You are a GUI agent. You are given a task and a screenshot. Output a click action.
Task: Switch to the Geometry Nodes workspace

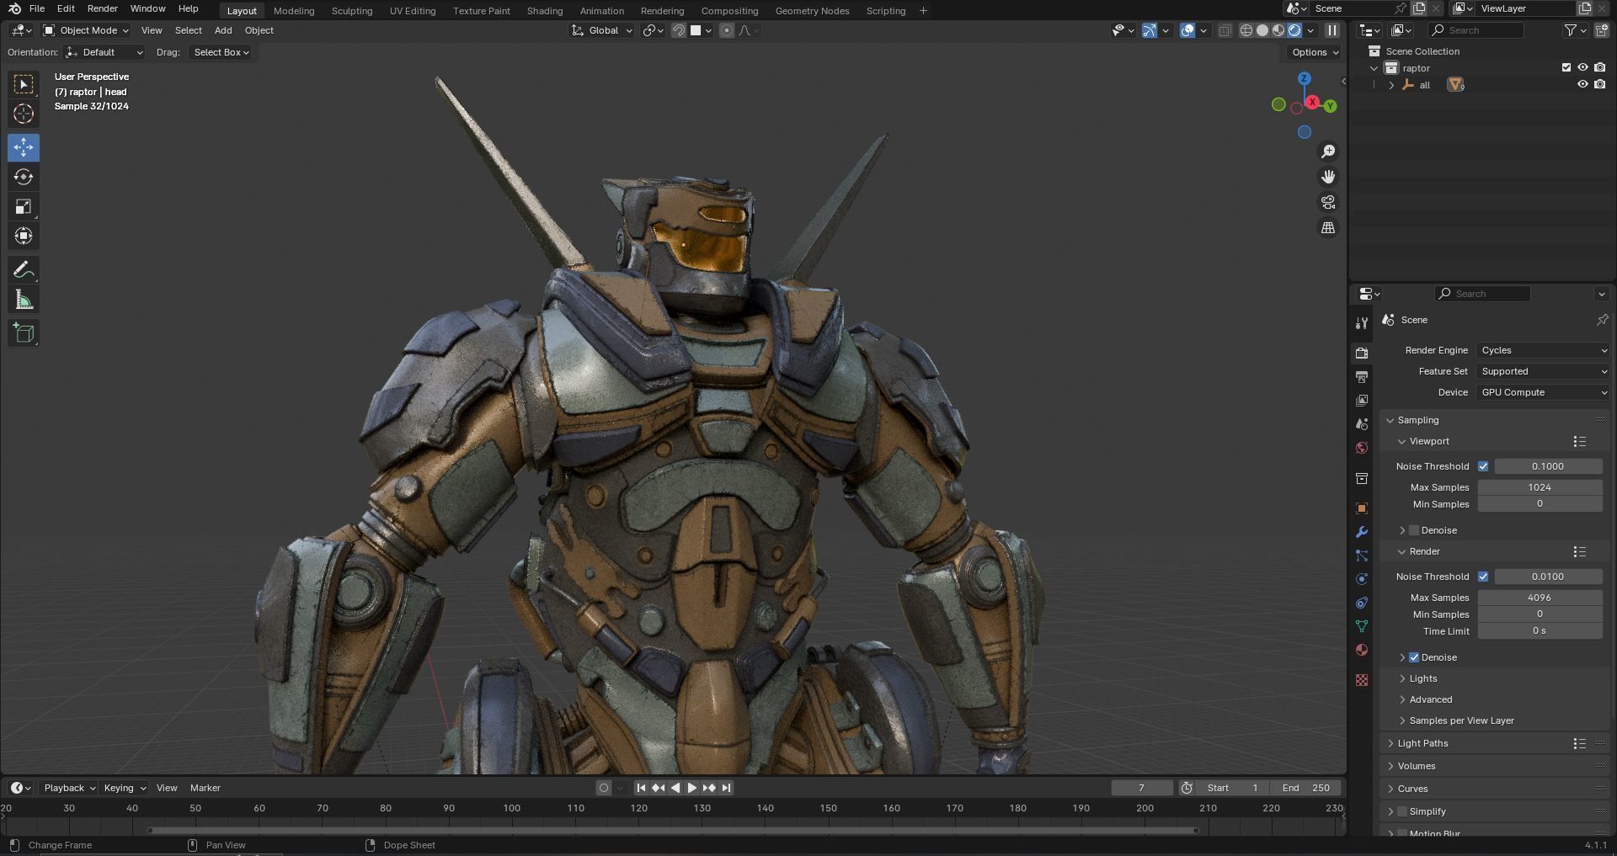812,11
